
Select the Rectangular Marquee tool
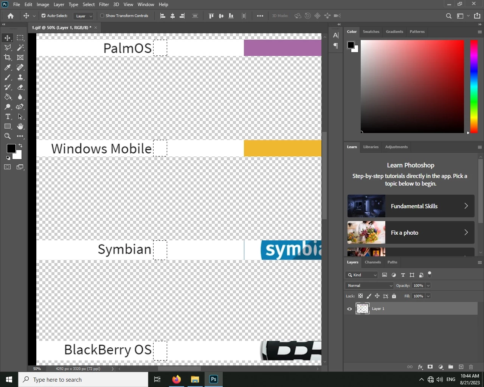tap(20, 38)
